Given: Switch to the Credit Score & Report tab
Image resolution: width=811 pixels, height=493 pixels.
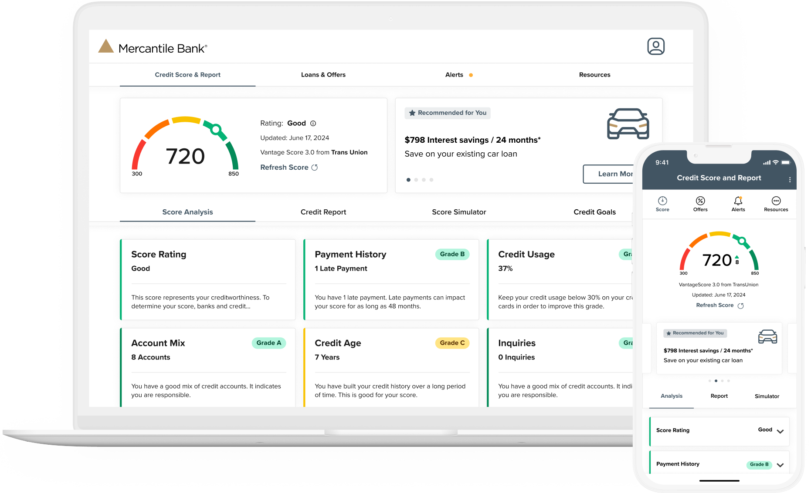Looking at the screenshot, I should point(187,75).
